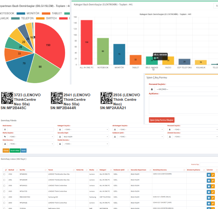Viewport: 218px width, 209px height.
Task: Click blue action icon for barcode 3723 row
Action: pos(208,175)
